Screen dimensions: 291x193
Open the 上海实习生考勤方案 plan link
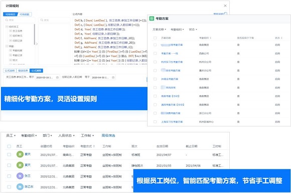[x=172, y=122]
